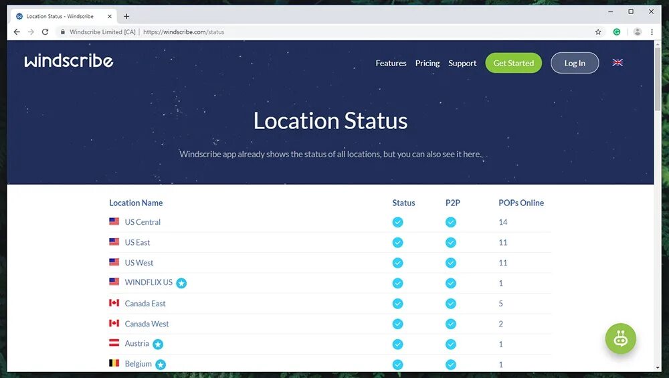Click the P2P column header

tap(453, 203)
